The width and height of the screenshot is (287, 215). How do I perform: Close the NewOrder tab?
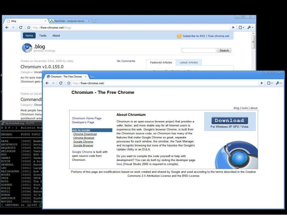89,21
